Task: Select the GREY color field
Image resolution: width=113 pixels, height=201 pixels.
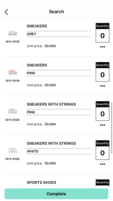Action: click(59, 34)
